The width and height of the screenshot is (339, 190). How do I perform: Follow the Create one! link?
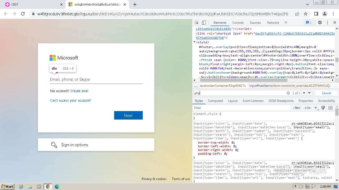tap(79, 91)
